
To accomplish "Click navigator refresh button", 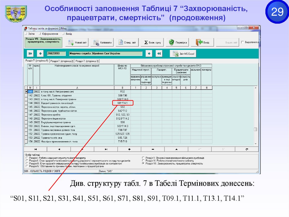I will (247, 149).
